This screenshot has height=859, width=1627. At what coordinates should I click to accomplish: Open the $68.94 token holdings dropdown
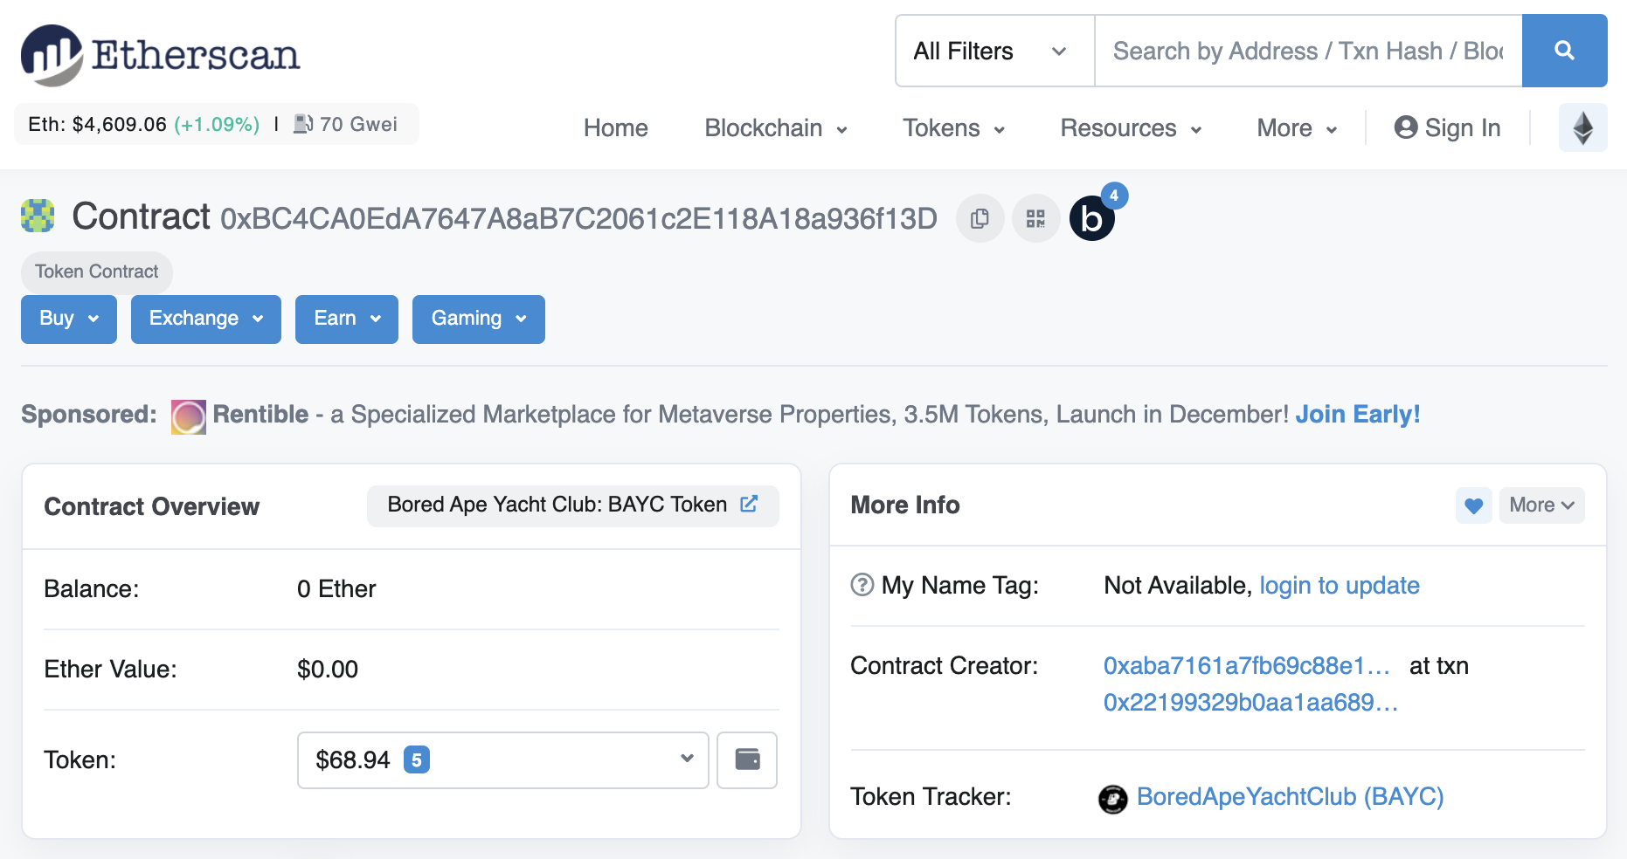coord(503,759)
